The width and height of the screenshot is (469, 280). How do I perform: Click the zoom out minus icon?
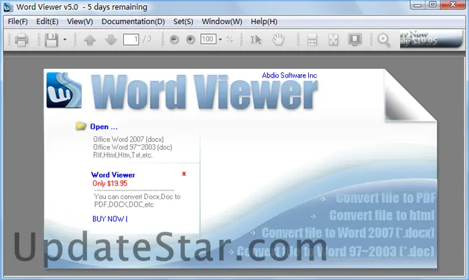click(x=174, y=39)
